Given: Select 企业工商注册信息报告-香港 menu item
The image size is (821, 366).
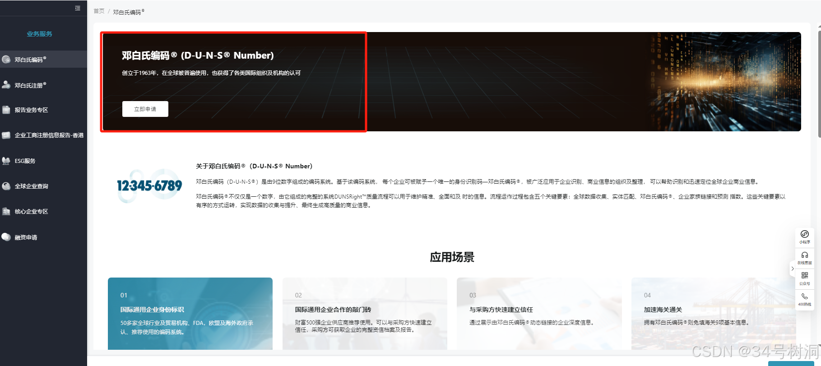Looking at the screenshot, I should pyautogui.click(x=43, y=135).
